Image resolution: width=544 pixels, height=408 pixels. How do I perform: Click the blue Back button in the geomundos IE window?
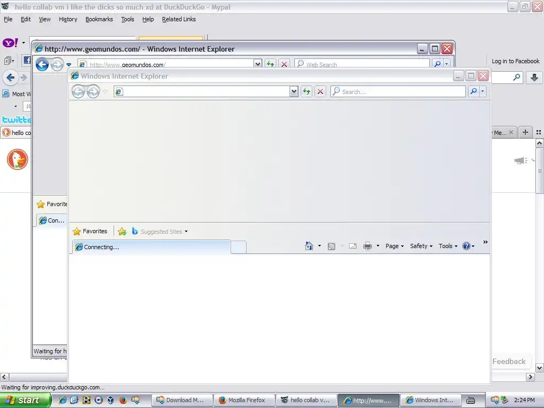[x=42, y=64]
